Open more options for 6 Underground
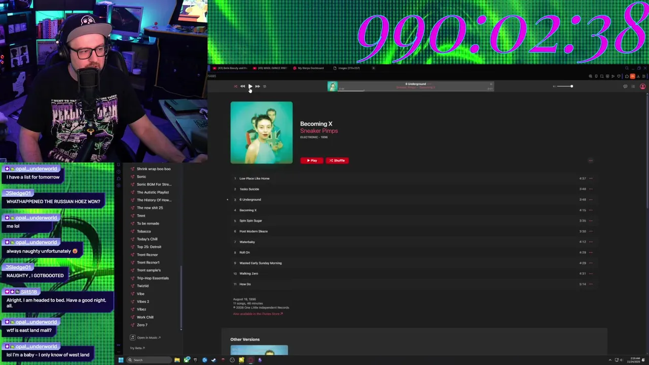The width and height of the screenshot is (649, 365). (x=590, y=200)
